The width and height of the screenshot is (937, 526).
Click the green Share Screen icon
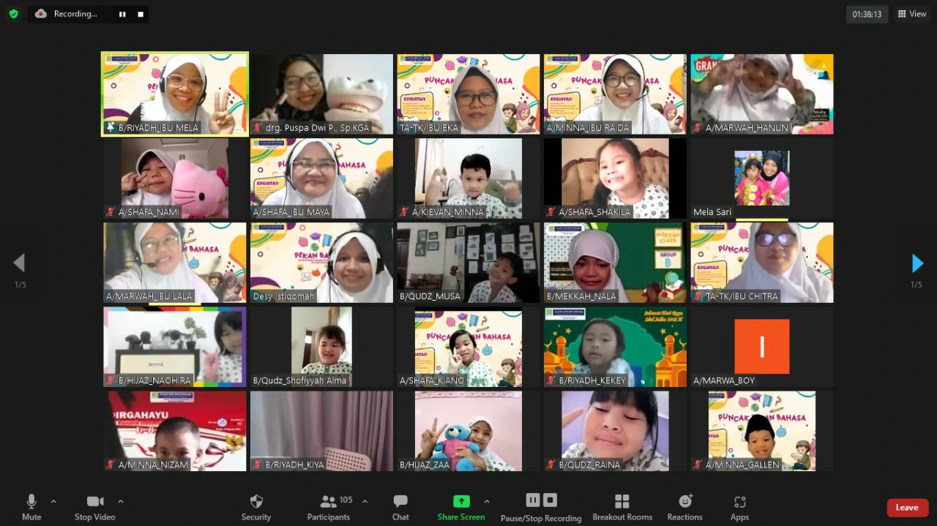[x=461, y=501]
